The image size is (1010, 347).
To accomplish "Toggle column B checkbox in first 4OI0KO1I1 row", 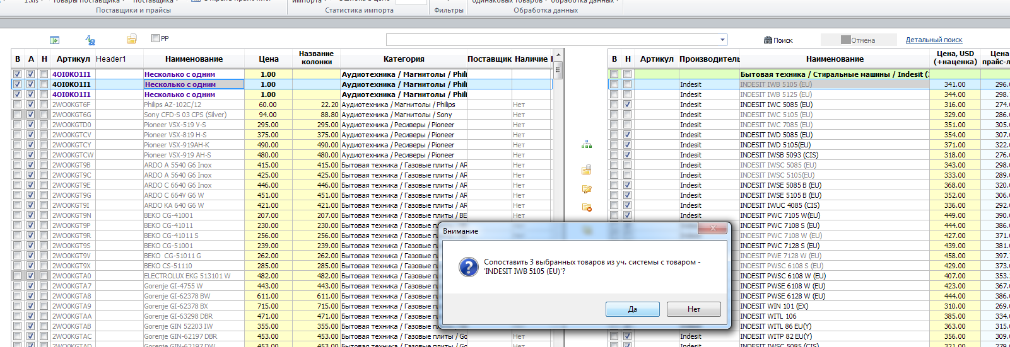I will (17, 74).
